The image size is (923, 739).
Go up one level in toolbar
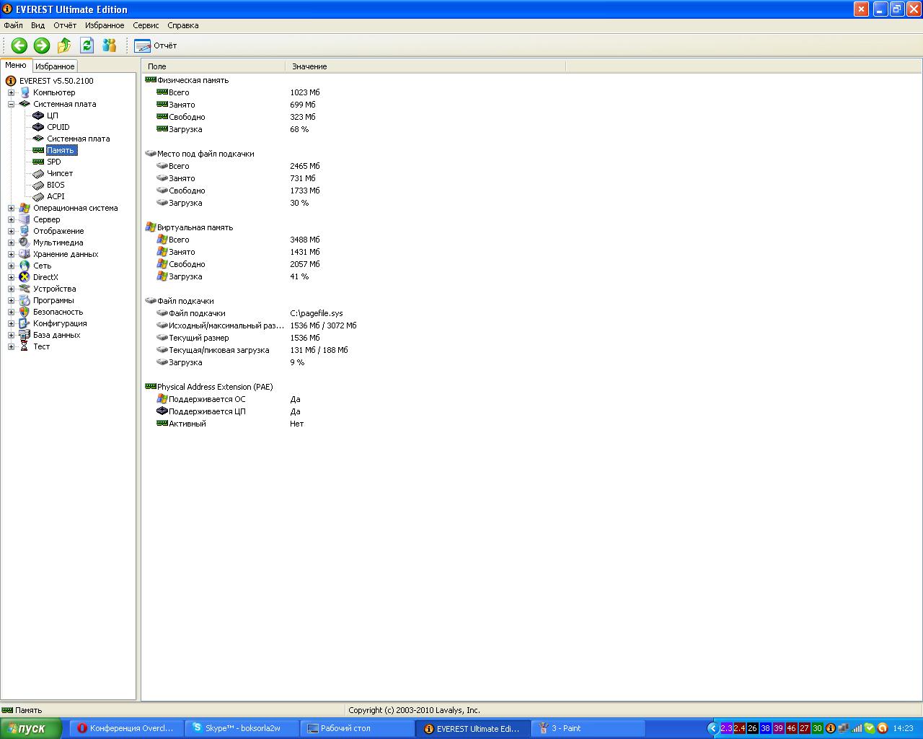pos(64,45)
